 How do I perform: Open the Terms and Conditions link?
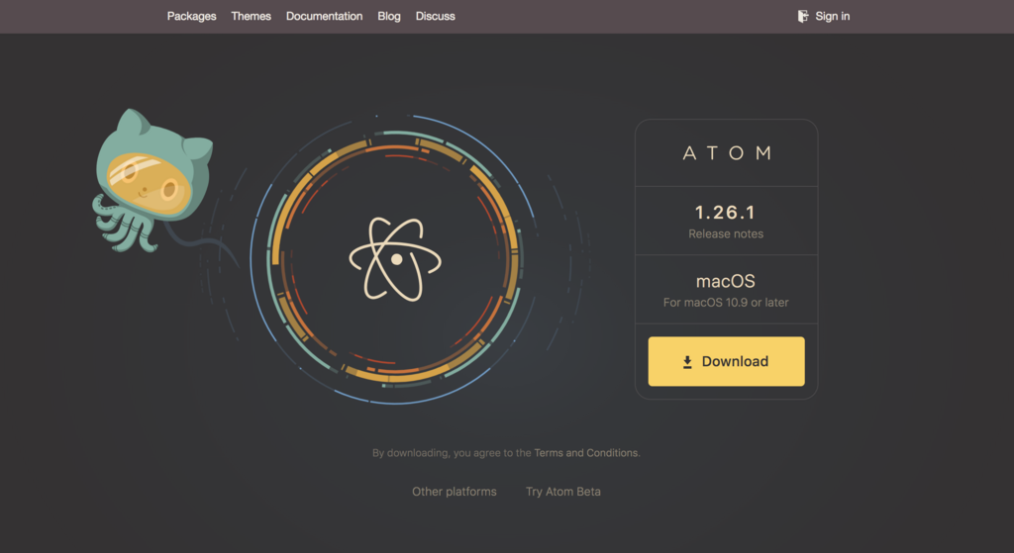coord(586,453)
